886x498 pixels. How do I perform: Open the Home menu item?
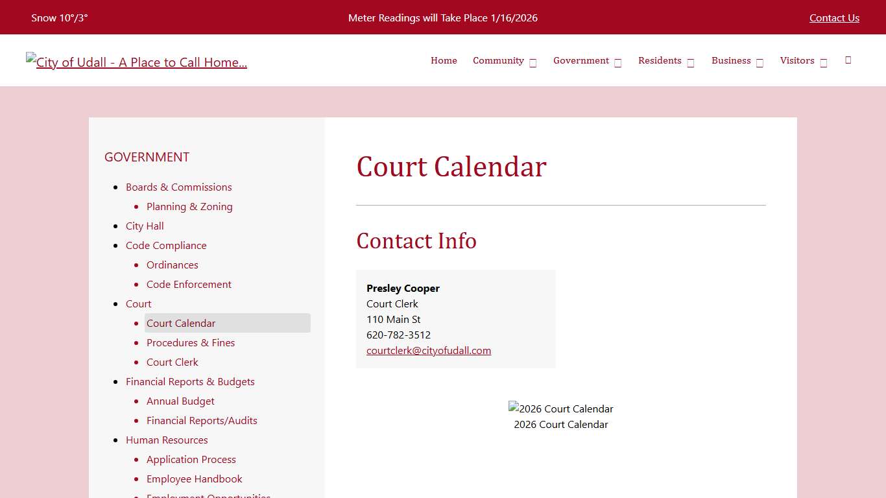pyautogui.click(x=444, y=60)
